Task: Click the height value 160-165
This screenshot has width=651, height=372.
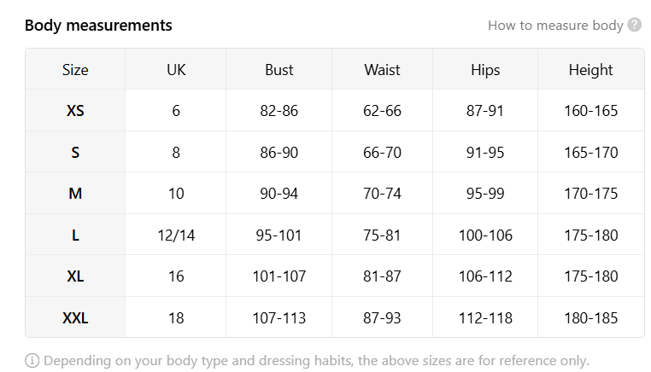Action: (x=591, y=111)
